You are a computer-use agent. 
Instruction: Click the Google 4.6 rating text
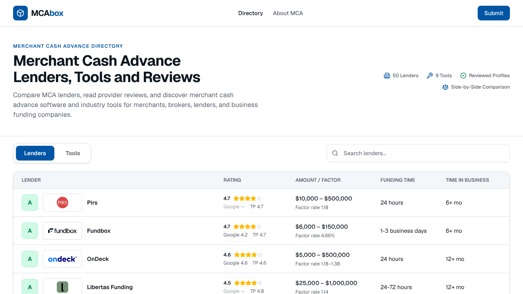point(235,263)
